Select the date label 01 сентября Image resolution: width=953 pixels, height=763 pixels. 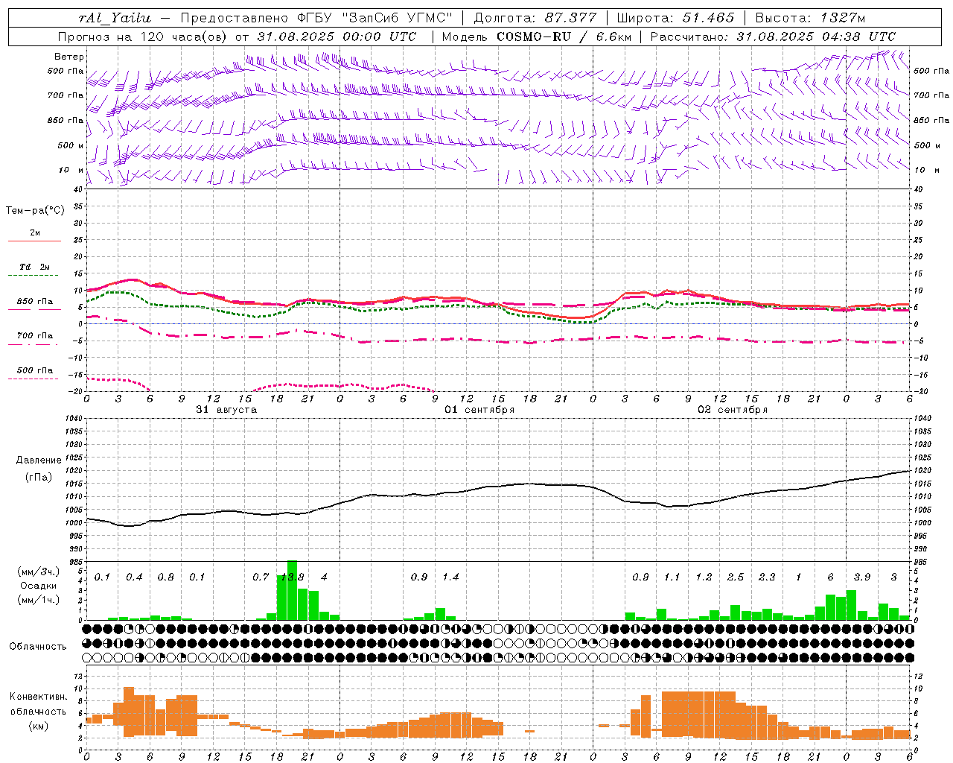coord(479,410)
